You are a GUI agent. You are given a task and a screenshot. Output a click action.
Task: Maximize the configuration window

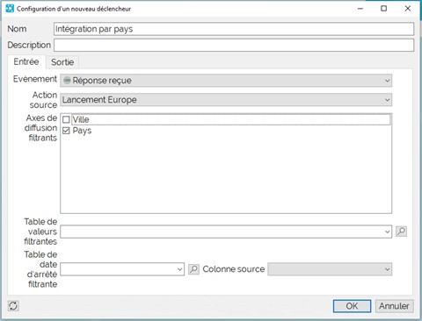[x=383, y=9]
